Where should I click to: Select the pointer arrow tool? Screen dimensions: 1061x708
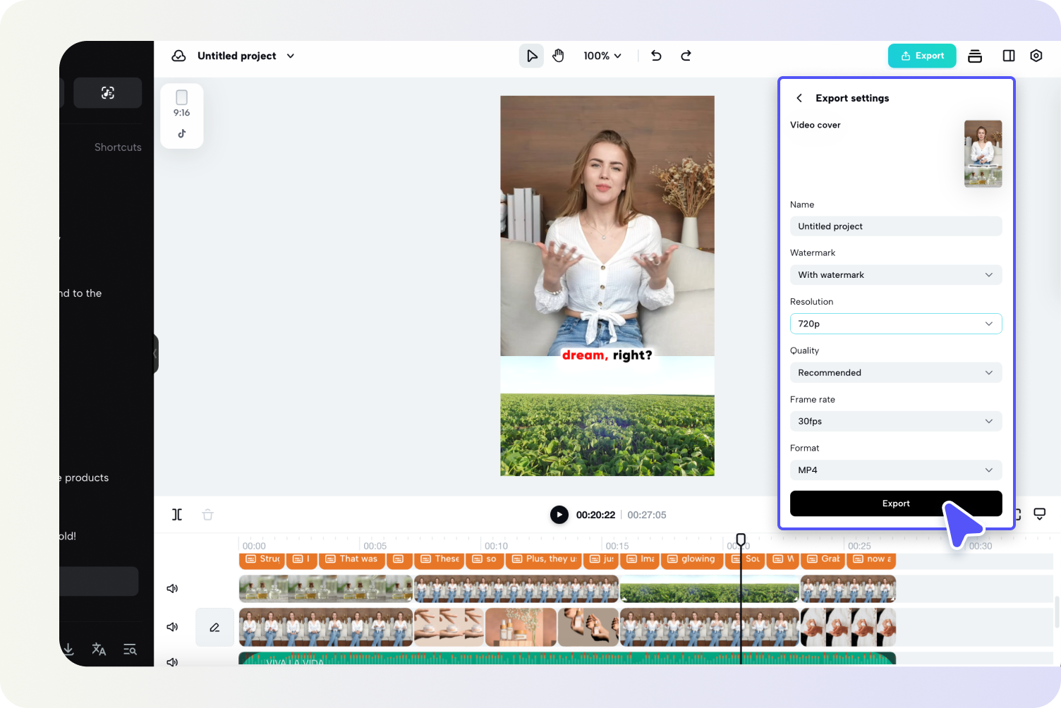532,56
